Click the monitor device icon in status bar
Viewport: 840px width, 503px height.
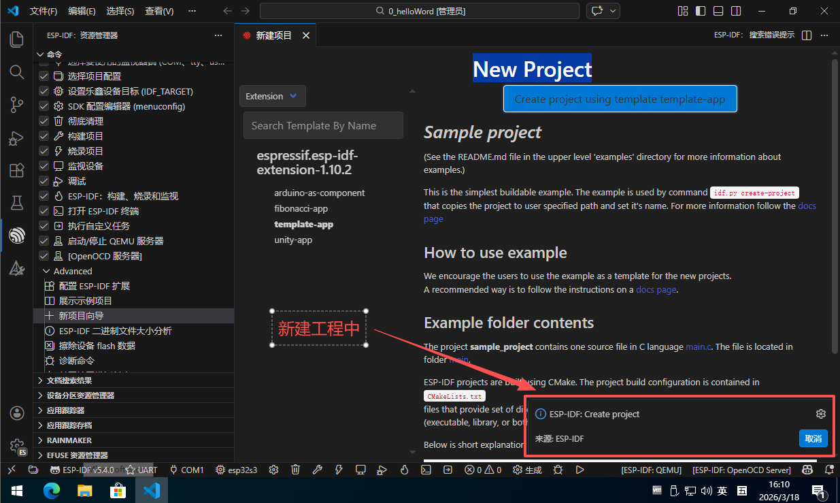[360, 470]
